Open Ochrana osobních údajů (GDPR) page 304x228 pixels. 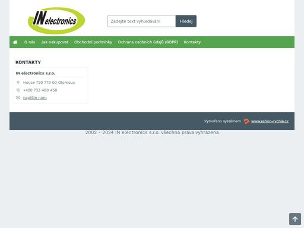click(148, 42)
